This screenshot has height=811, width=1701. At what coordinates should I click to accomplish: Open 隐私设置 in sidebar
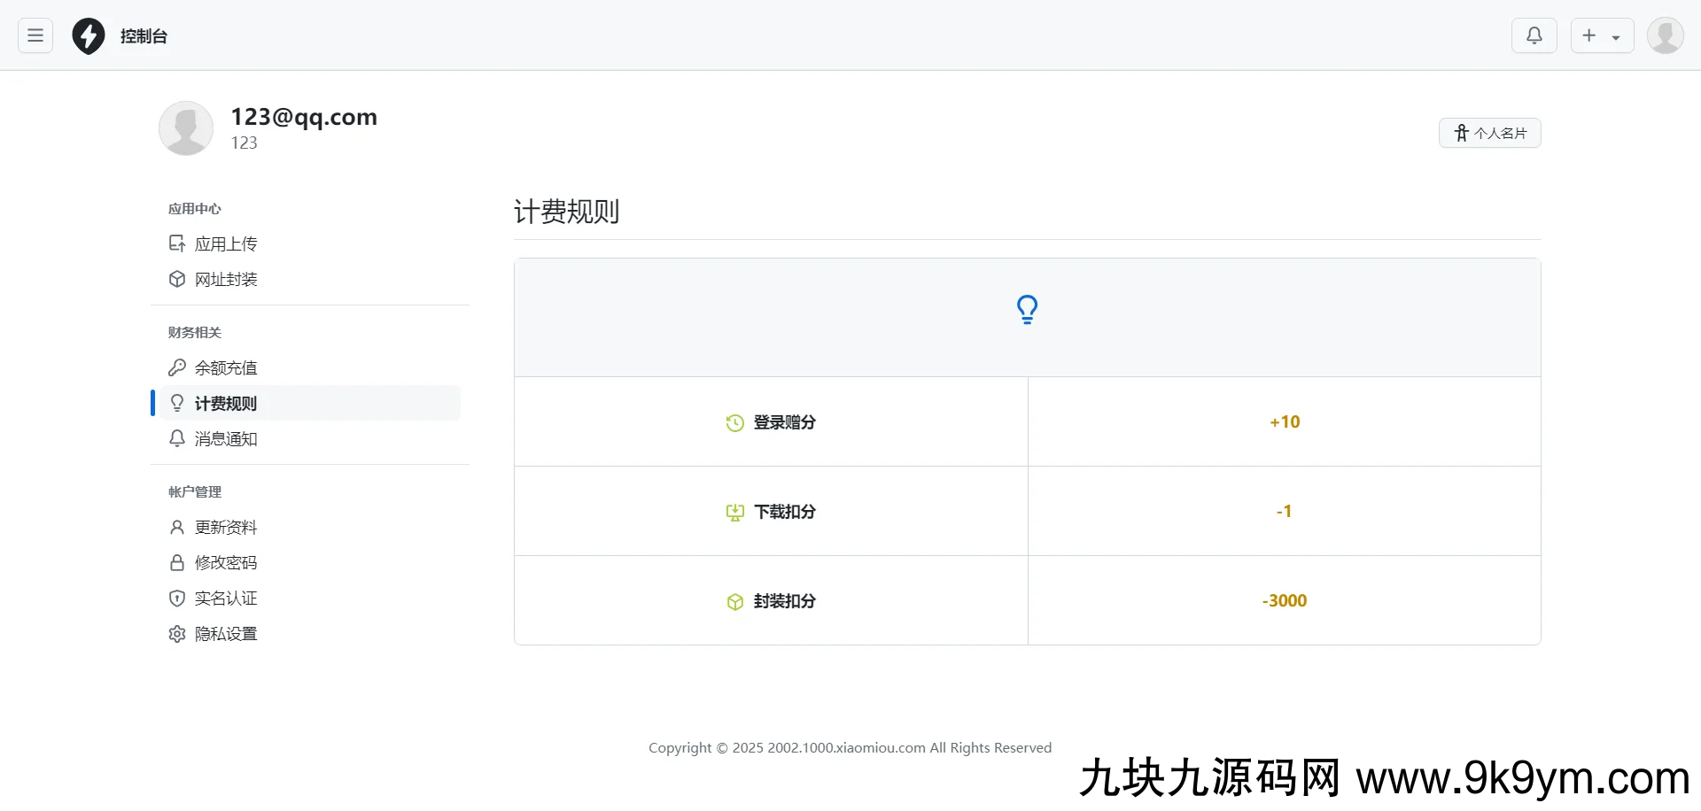click(x=225, y=633)
